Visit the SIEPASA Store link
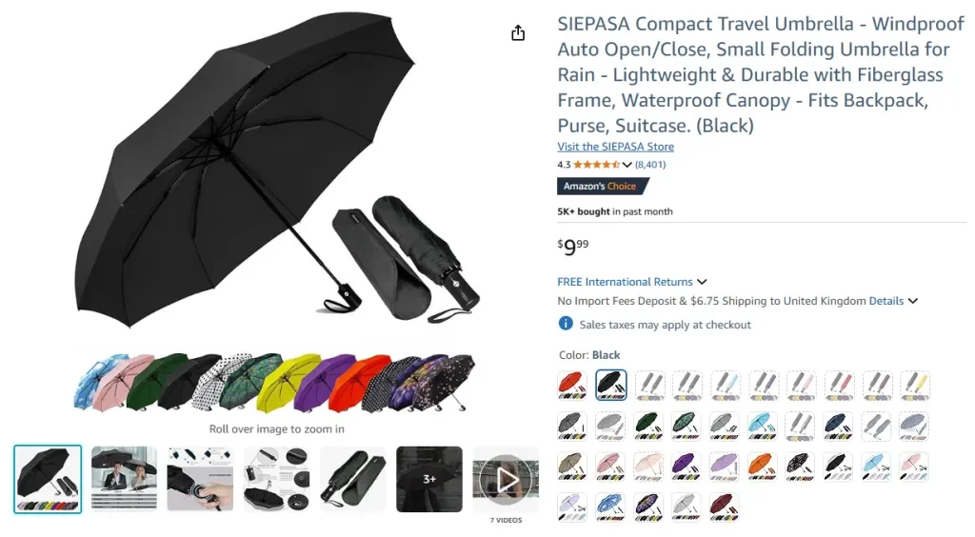The image size is (975, 537). pyautogui.click(x=616, y=147)
